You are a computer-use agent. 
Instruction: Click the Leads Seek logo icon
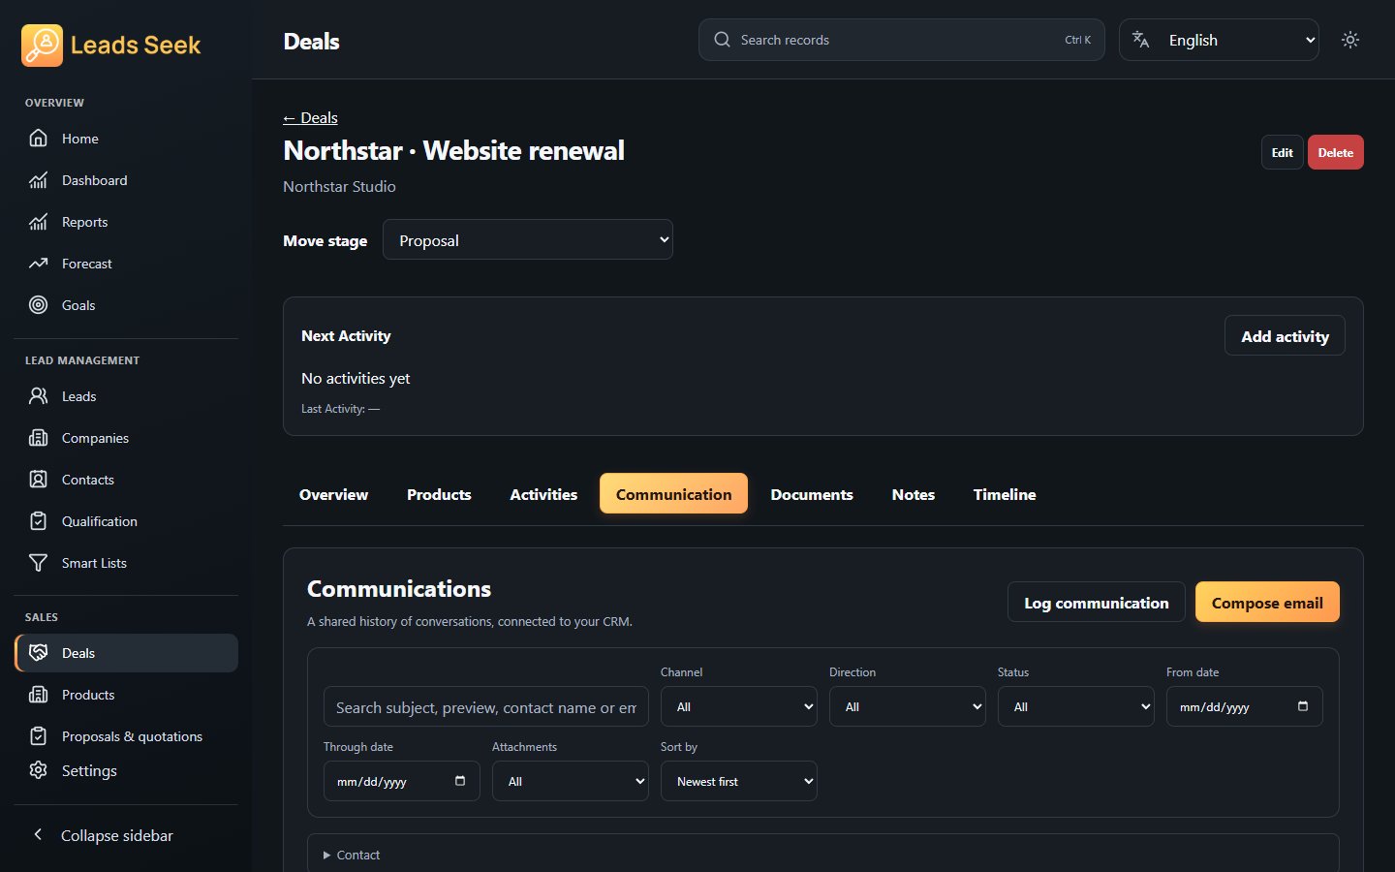tap(42, 45)
